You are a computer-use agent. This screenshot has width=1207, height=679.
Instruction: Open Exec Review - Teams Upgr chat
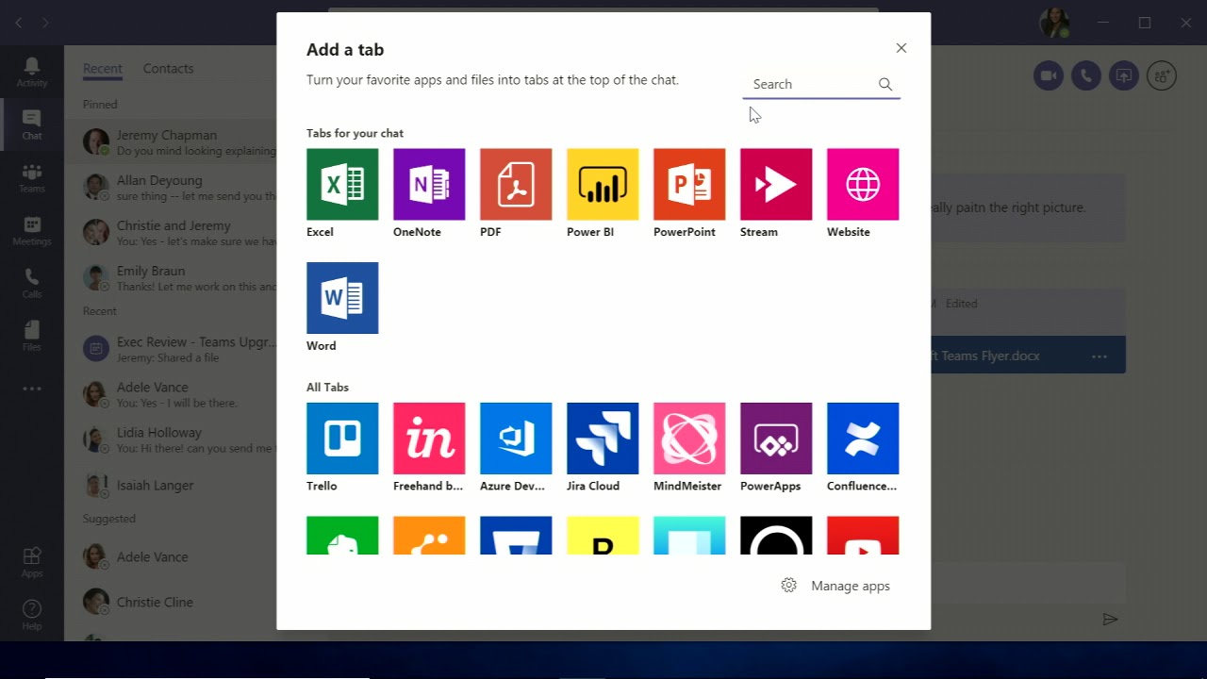pyautogui.click(x=171, y=349)
